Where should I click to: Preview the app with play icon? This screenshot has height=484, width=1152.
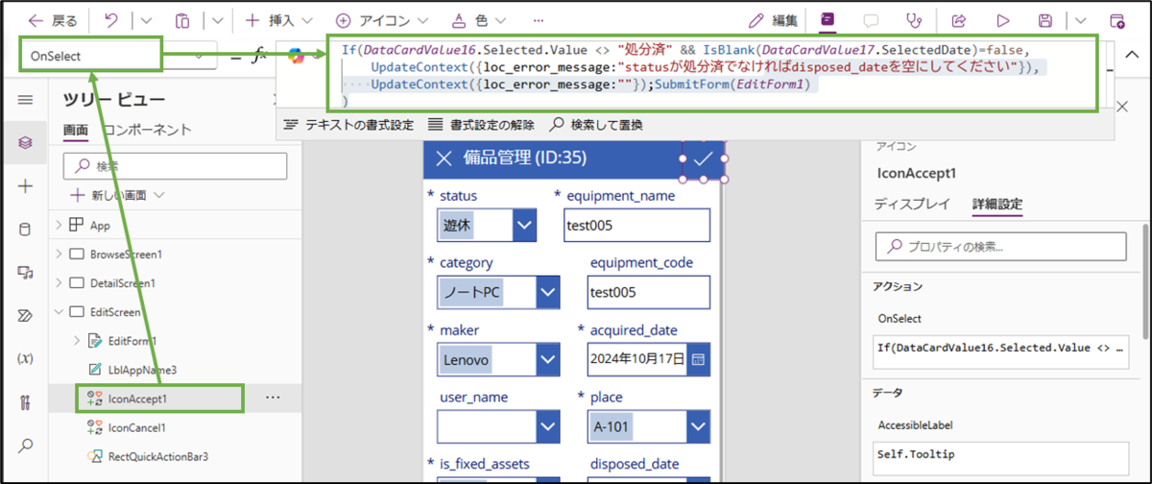tap(1002, 19)
